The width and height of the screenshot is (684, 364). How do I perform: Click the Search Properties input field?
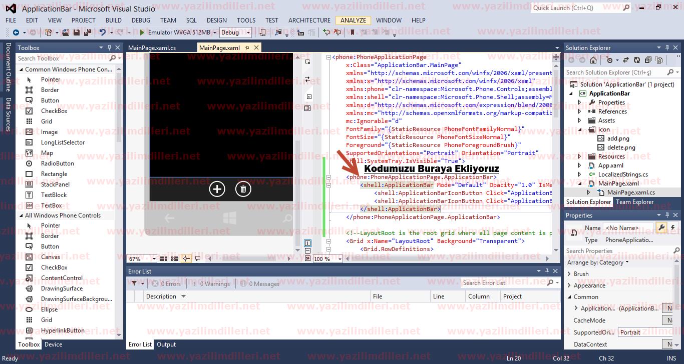coord(619,251)
